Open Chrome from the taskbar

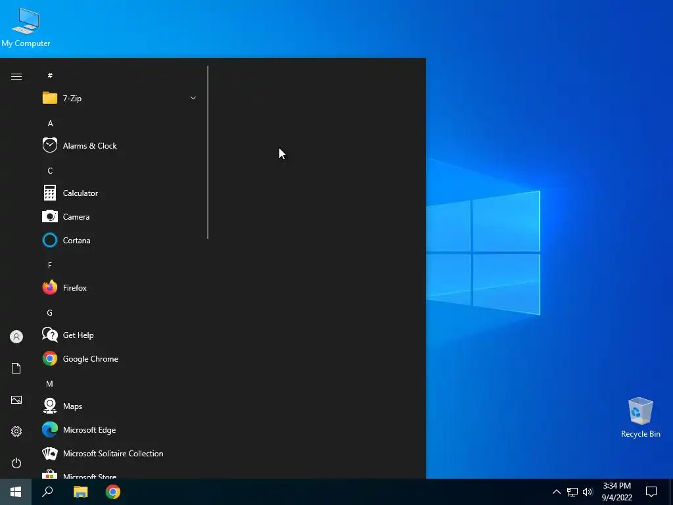[113, 492]
